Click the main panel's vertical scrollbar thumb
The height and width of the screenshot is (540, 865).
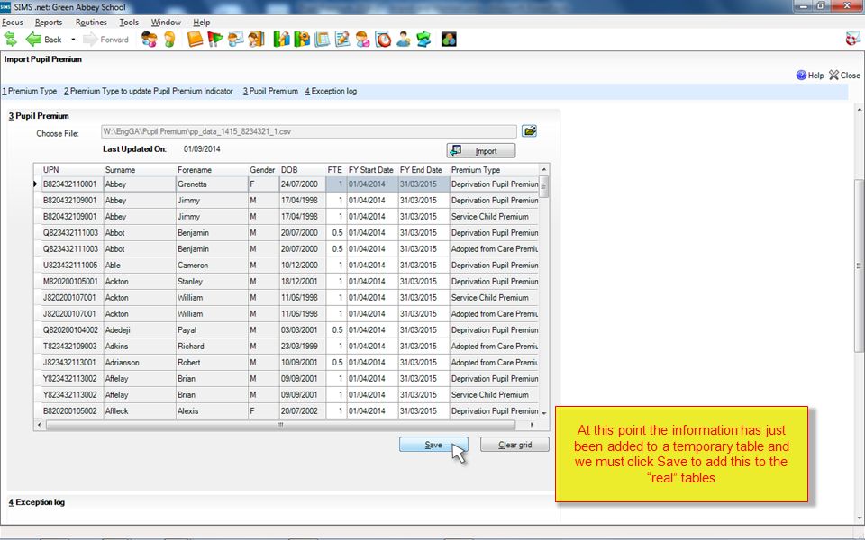click(x=859, y=265)
